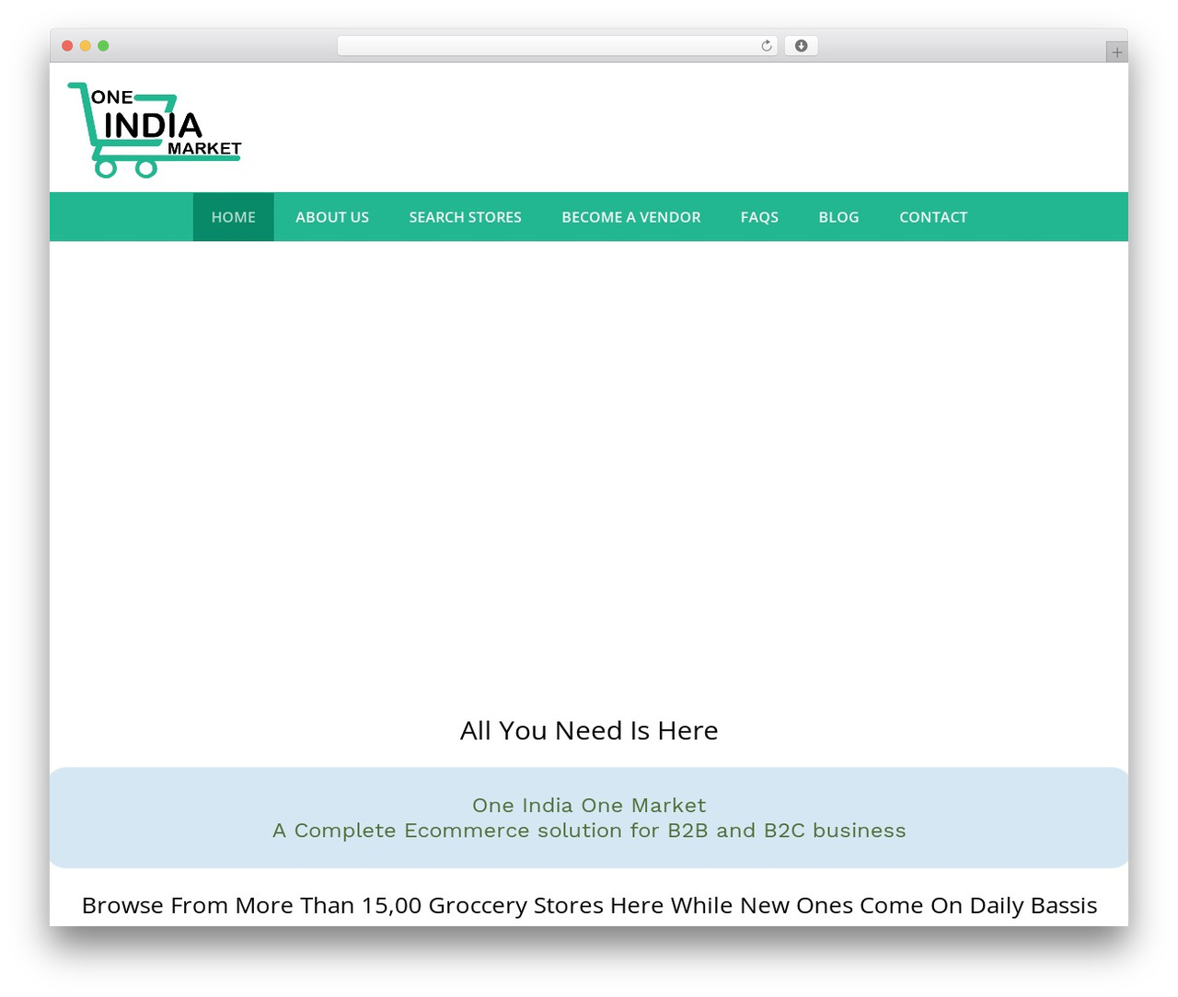Click 'A Complete Ecommerce solution' text line
Image resolution: width=1178 pixels, height=997 pixels.
[589, 831]
